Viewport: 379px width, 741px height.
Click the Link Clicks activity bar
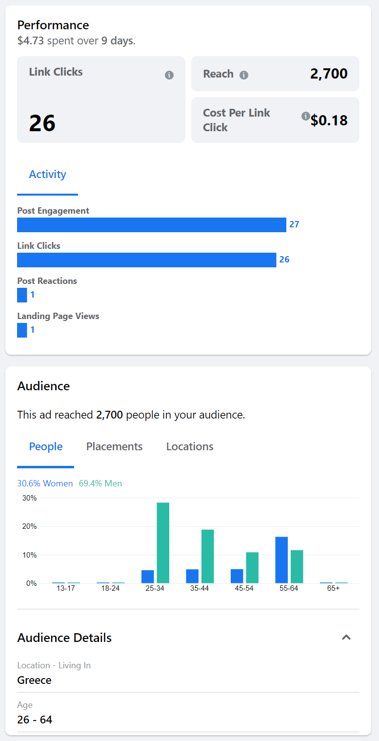146,260
